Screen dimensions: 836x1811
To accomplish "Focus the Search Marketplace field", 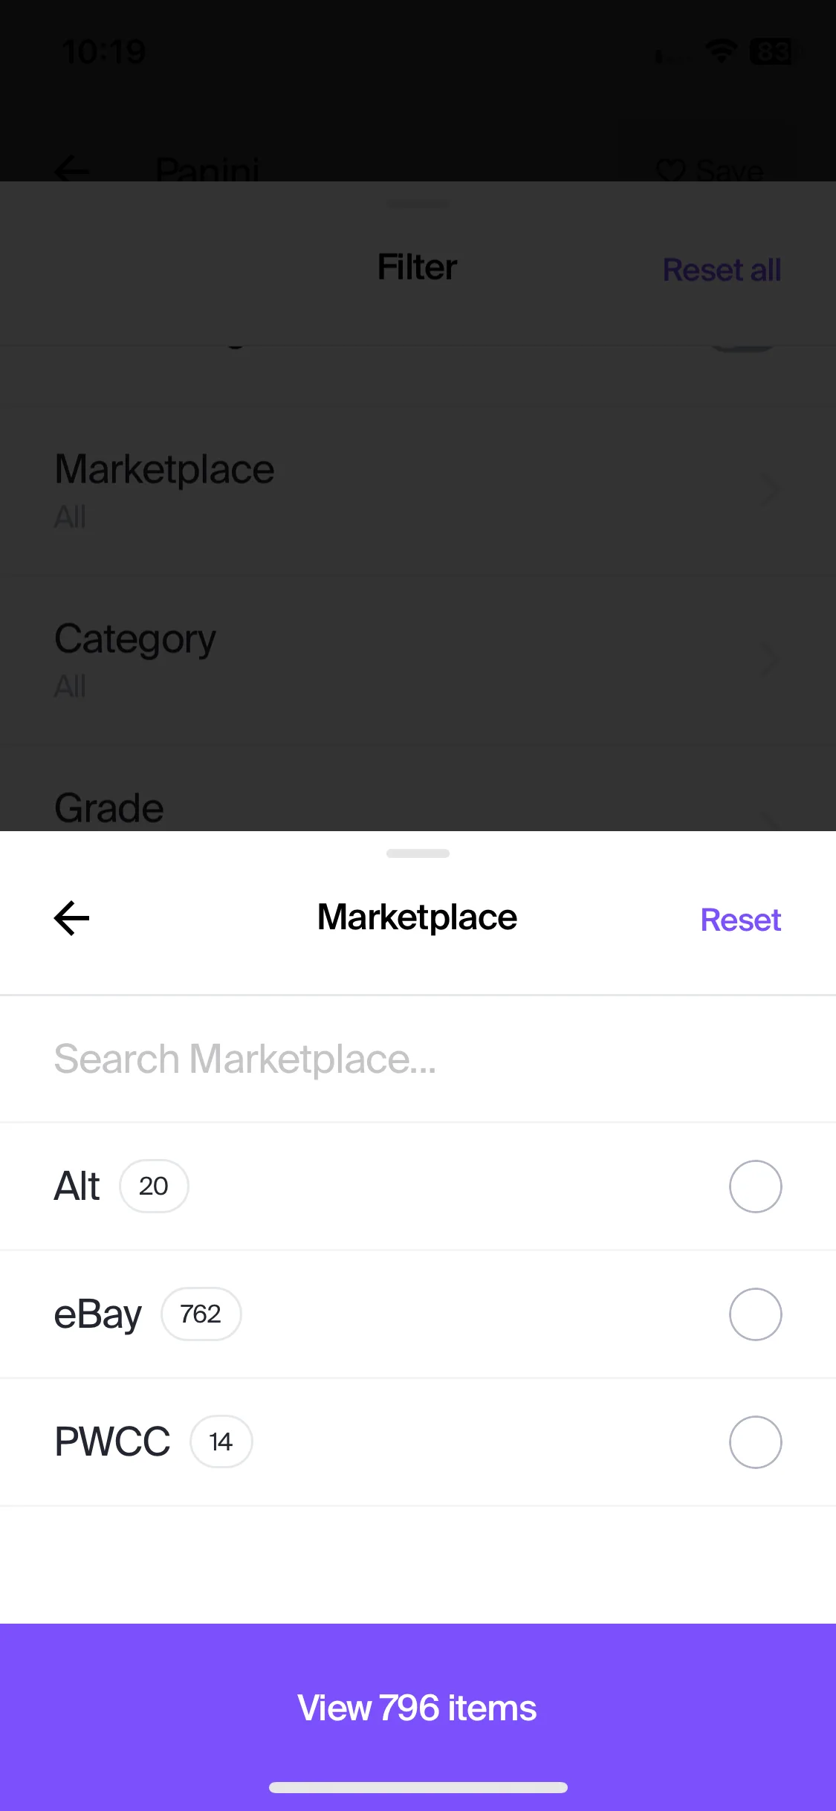I will tap(418, 1059).
